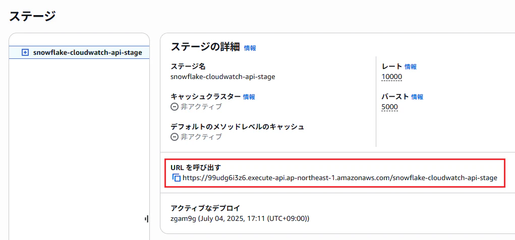
Task: Click the burst value 5000
Action: click(389, 107)
